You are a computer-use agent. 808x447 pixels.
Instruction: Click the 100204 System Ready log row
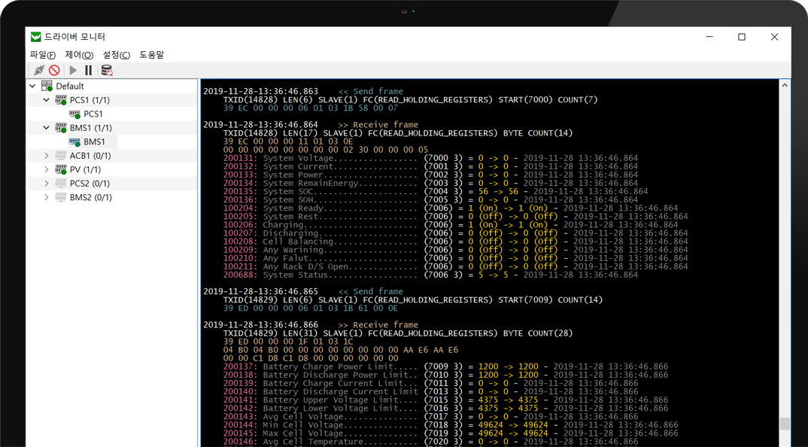(x=451, y=208)
